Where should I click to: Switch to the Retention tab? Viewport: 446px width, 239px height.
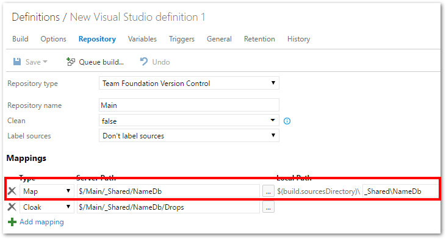(x=259, y=39)
